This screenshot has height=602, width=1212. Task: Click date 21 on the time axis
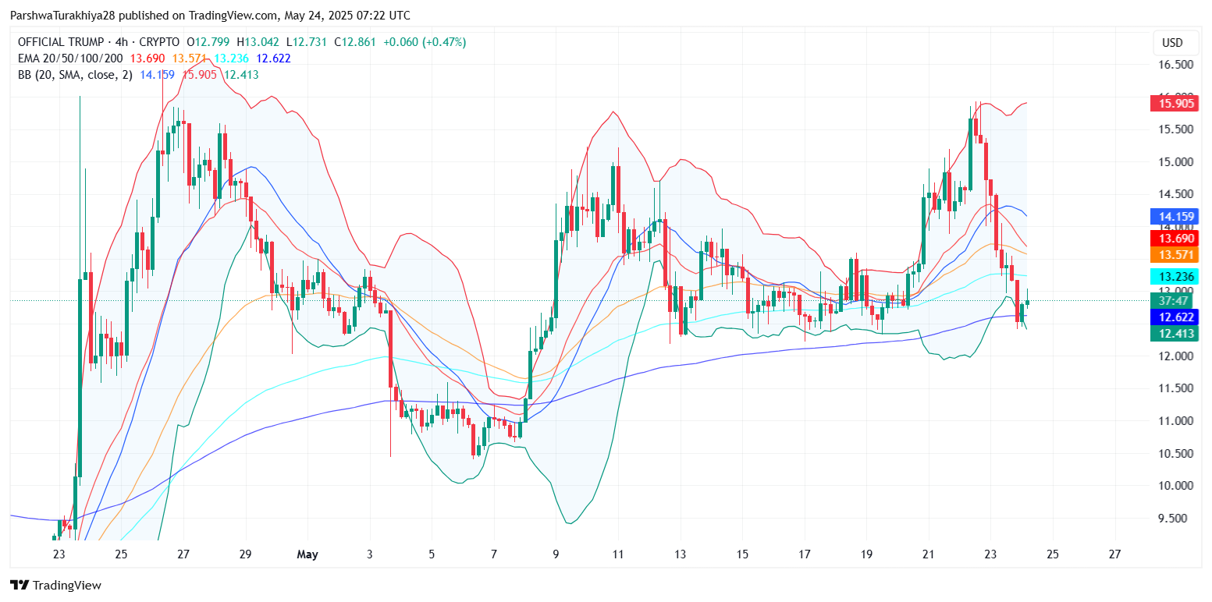click(x=928, y=555)
